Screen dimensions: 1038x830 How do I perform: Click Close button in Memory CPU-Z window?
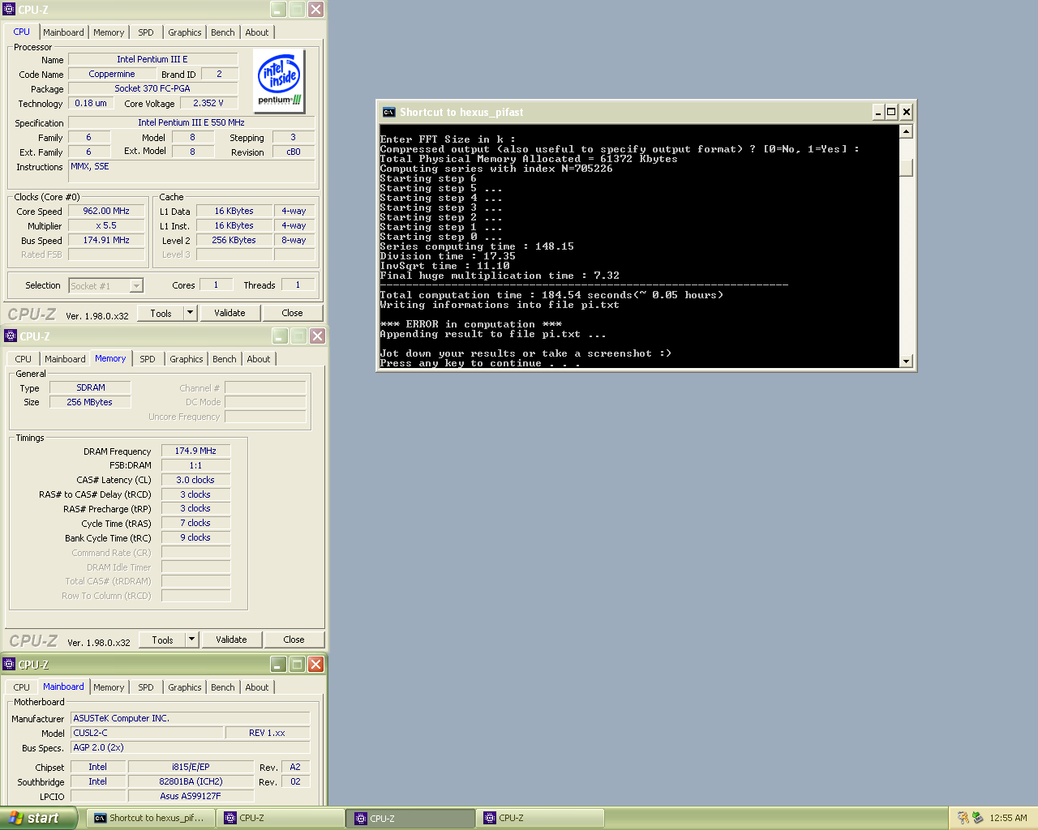294,640
